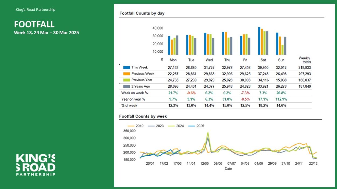This screenshot has height=189, width=337.
Task: Click the Saturday value 39,950
Action: click(263, 68)
